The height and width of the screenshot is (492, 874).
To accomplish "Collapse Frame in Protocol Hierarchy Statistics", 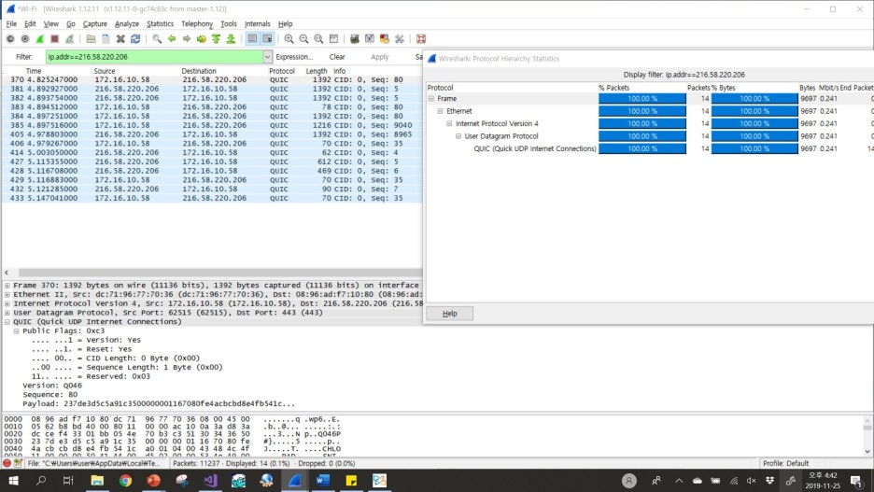I will click(x=430, y=99).
